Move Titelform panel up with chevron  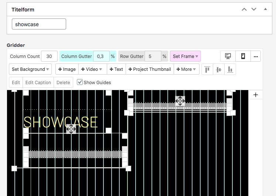tap(244, 9)
